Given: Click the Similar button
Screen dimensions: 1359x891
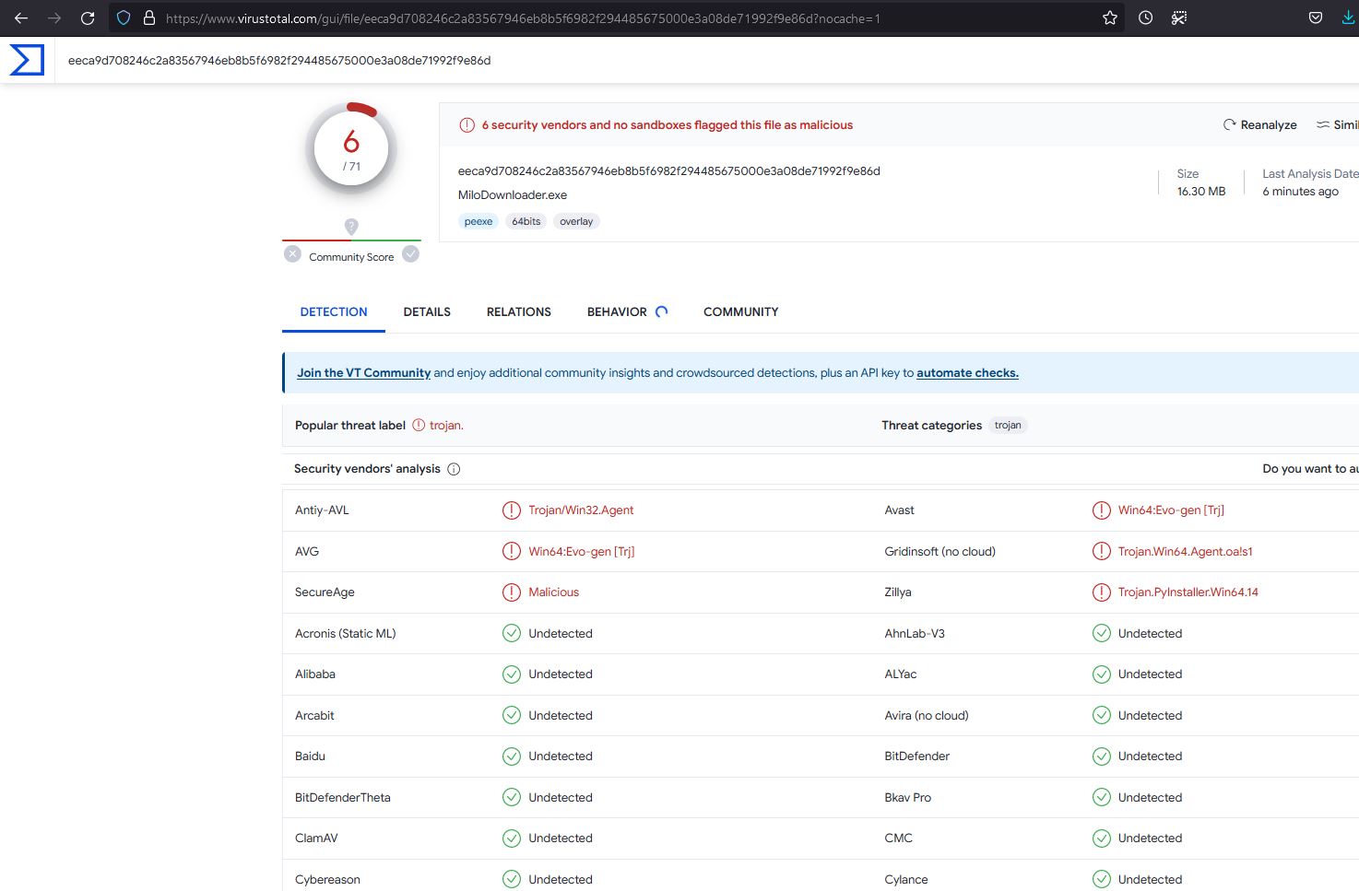Looking at the screenshot, I should (1337, 125).
